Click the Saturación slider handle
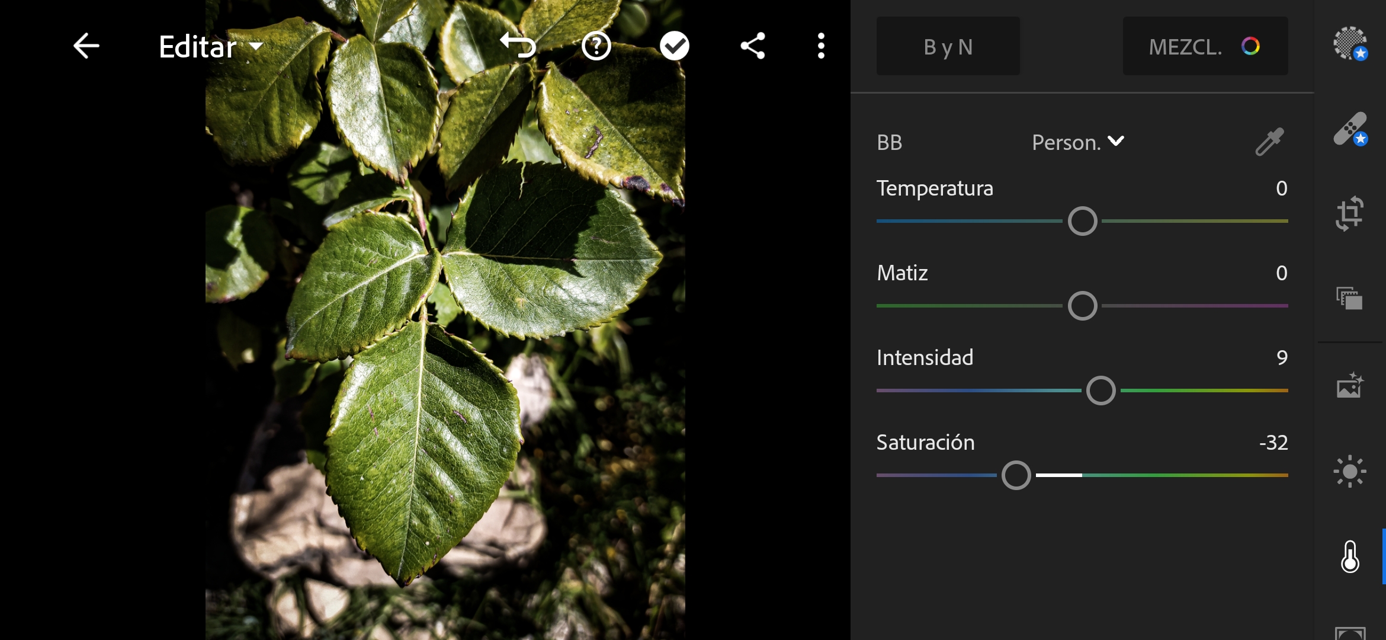This screenshot has width=1386, height=640. [x=1016, y=475]
